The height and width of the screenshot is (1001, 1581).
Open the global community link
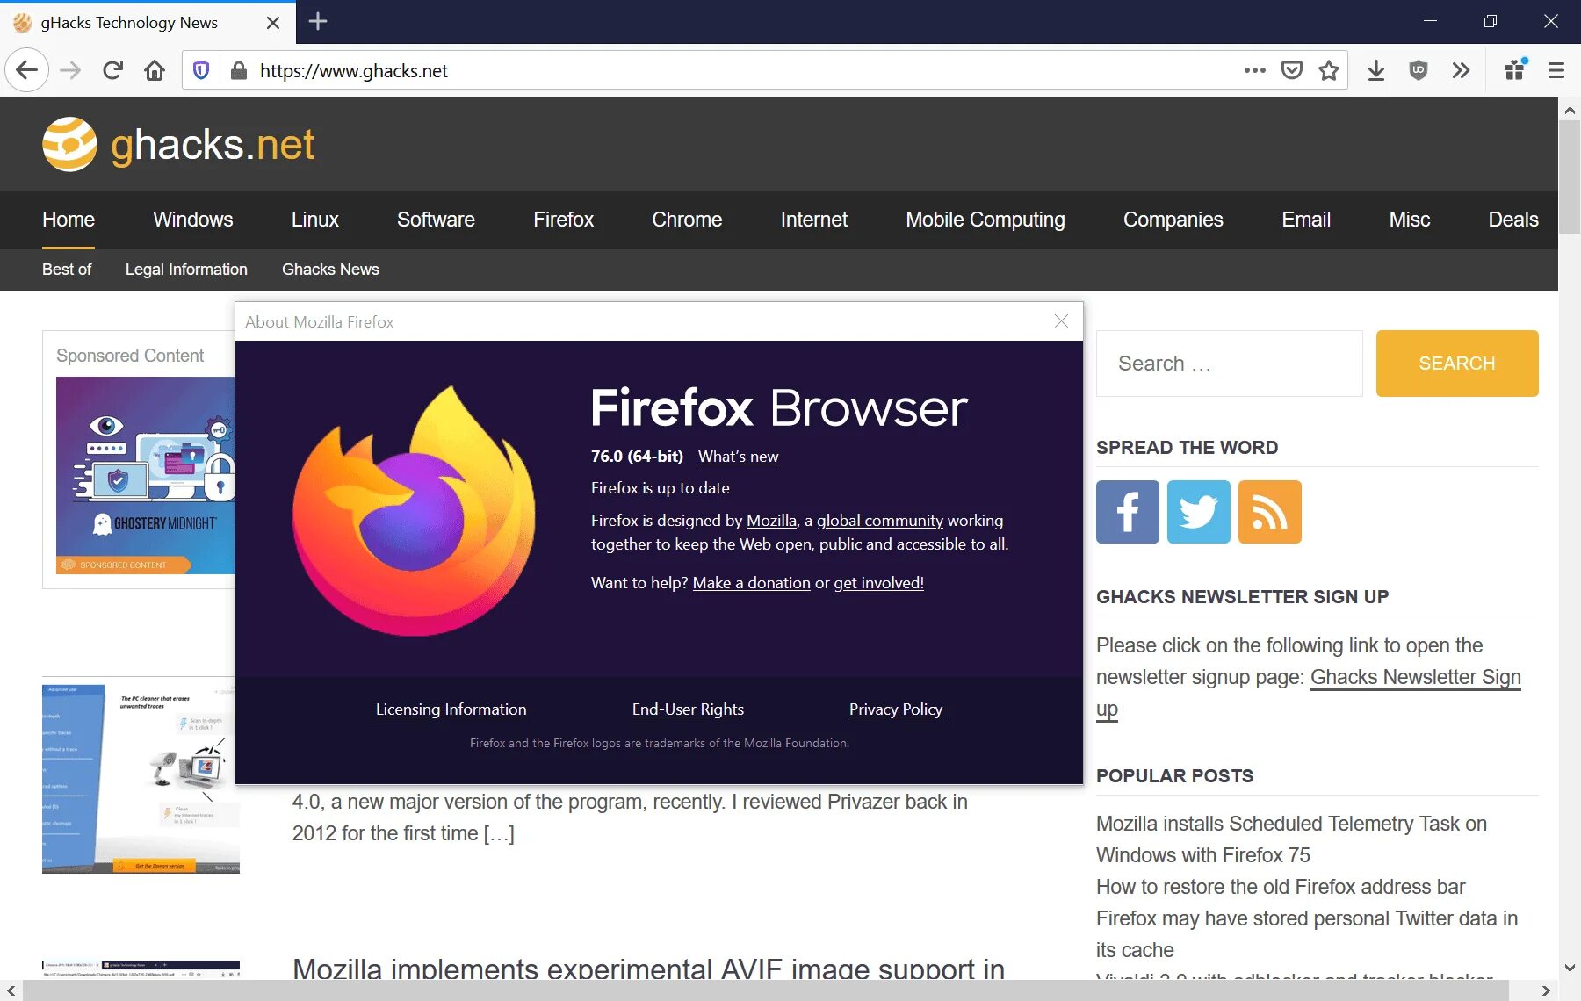tap(880, 521)
